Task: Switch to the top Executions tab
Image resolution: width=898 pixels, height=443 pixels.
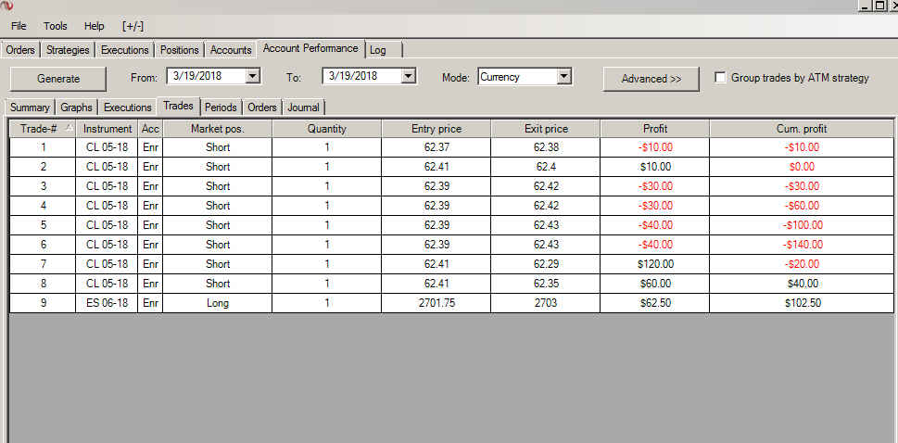Action: (x=125, y=50)
